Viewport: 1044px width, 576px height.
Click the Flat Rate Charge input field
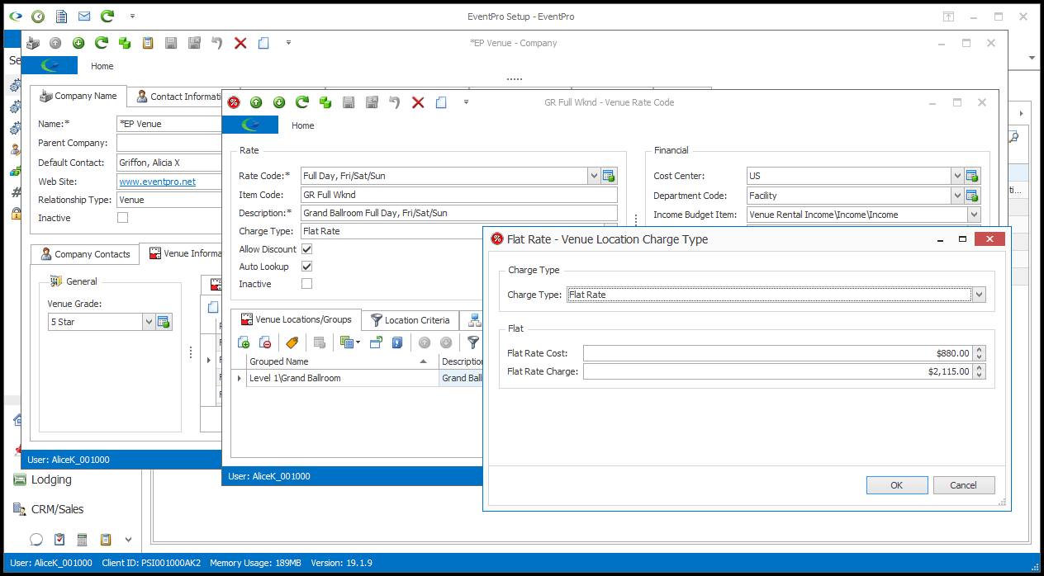point(777,371)
